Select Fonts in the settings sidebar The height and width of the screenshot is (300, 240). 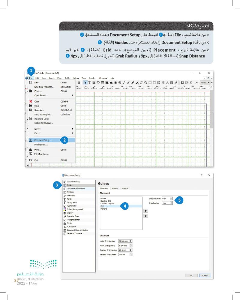click(x=79, y=199)
